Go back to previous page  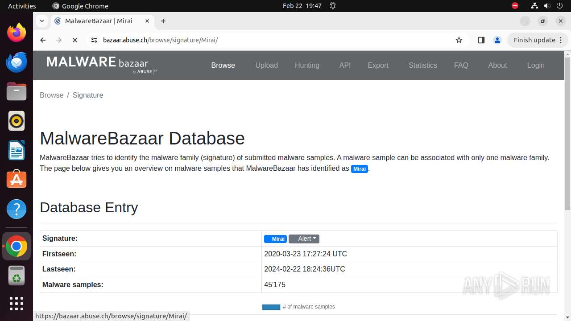coord(43,40)
